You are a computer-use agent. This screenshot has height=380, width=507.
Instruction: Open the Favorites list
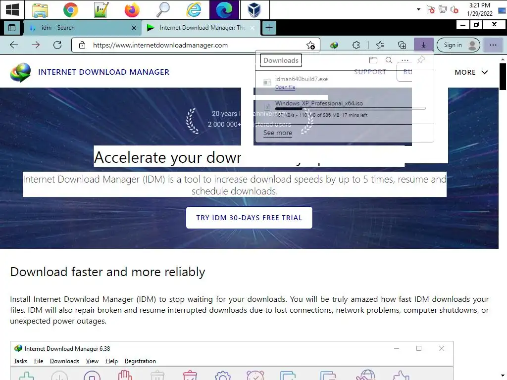coord(380,45)
